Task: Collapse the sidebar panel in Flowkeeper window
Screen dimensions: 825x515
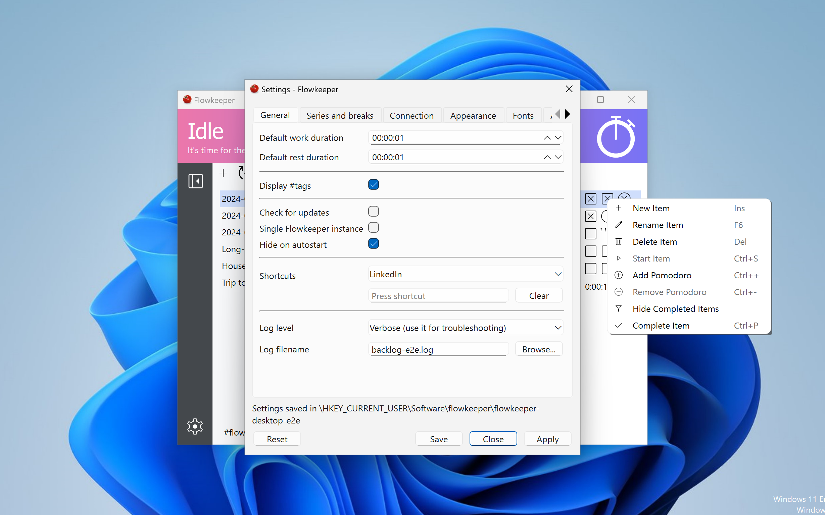Action: (x=195, y=181)
